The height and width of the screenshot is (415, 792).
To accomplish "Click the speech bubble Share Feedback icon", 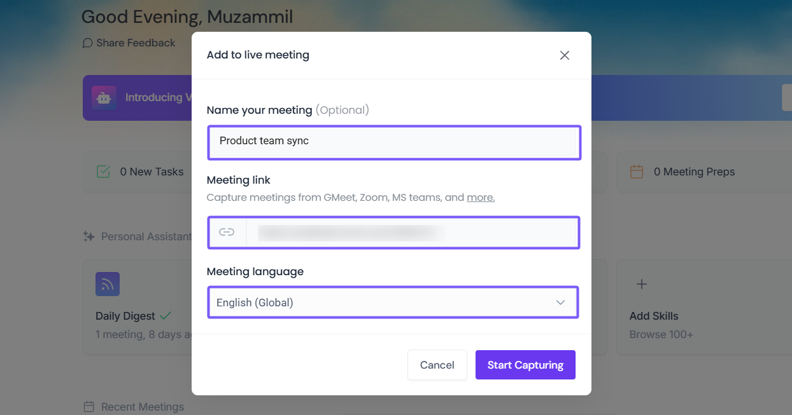I will click(x=88, y=43).
